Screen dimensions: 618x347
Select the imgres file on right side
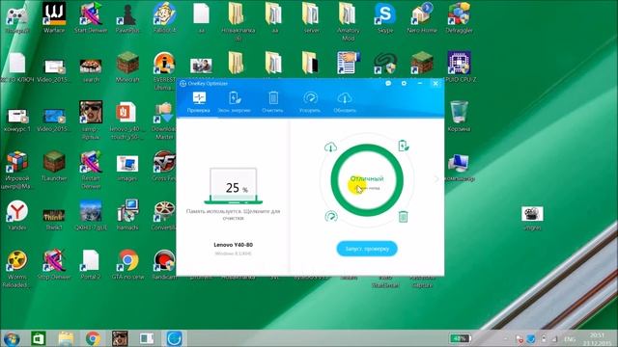coord(532,218)
